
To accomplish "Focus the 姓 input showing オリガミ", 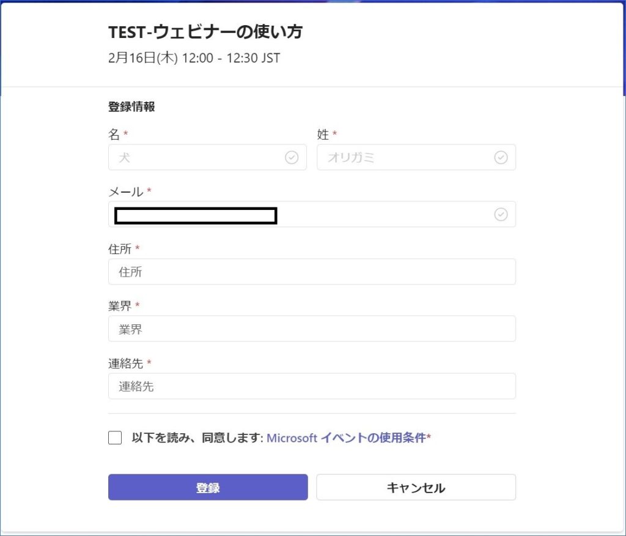I will [x=403, y=157].
